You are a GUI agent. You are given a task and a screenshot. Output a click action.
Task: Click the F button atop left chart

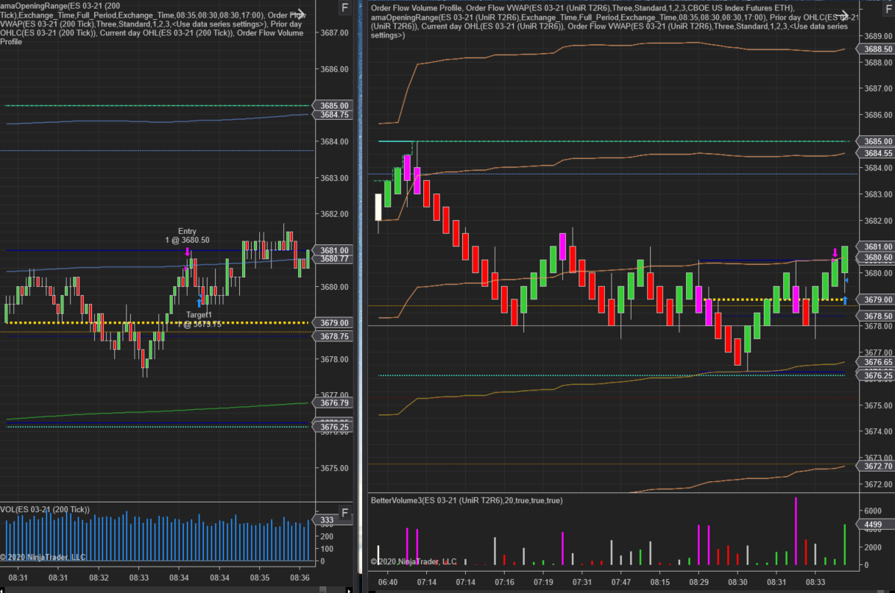(x=344, y=8)
